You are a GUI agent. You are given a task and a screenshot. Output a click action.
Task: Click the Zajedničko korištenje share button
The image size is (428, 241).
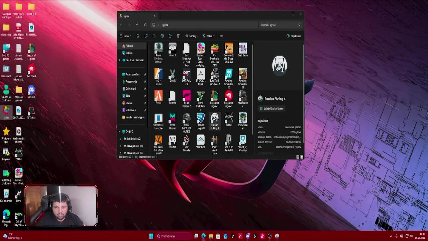[x=272, y=108]
